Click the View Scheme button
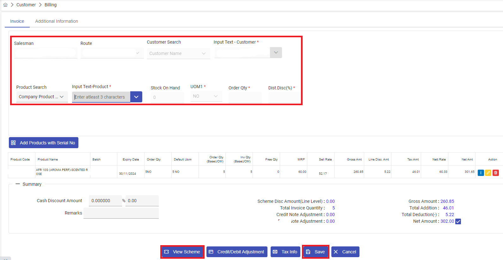The width and height of the screenshot is (503, 260). click(x=182, y=252)
